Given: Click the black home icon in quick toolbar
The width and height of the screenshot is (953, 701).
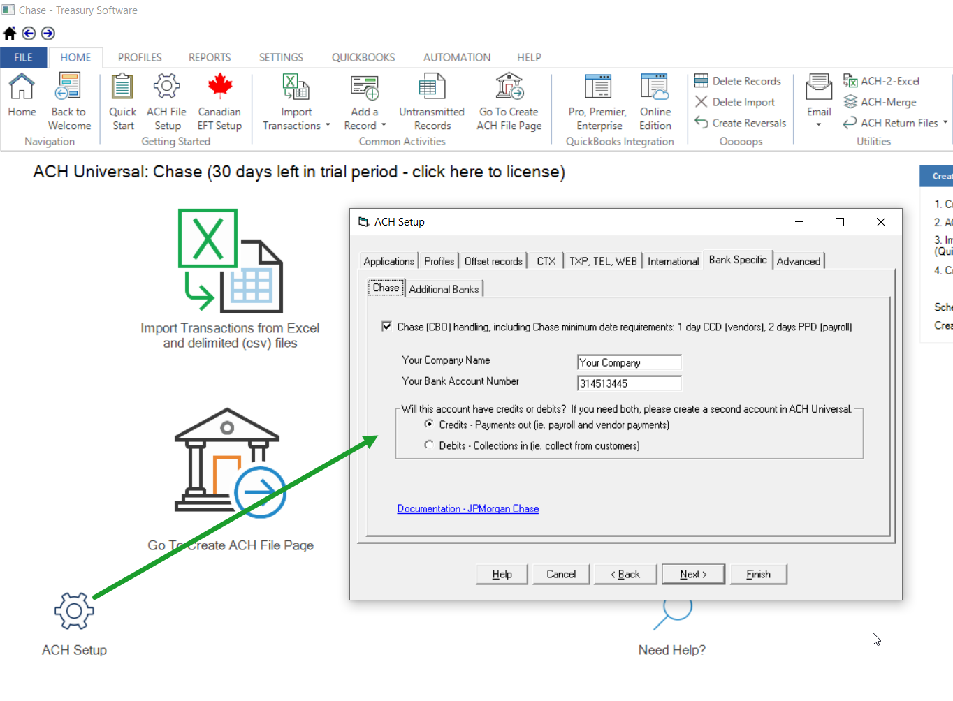Looking at the screenshot, I should click(10, 33).
